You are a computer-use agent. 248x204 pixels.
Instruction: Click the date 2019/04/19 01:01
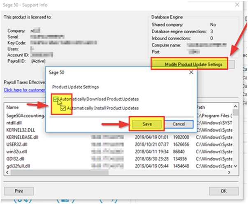click(151, 137)
